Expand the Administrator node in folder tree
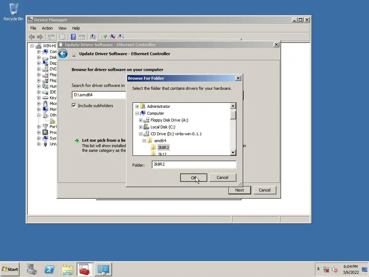 click(137, 106)
